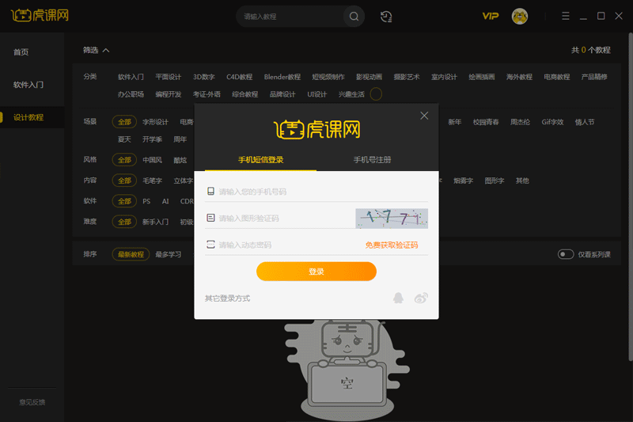633x422 pixels.
Task: Select 全部 in the 风格 row
Action: coord(124,160)
